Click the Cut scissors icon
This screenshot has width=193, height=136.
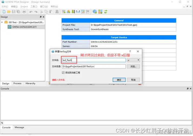point(41,12)
